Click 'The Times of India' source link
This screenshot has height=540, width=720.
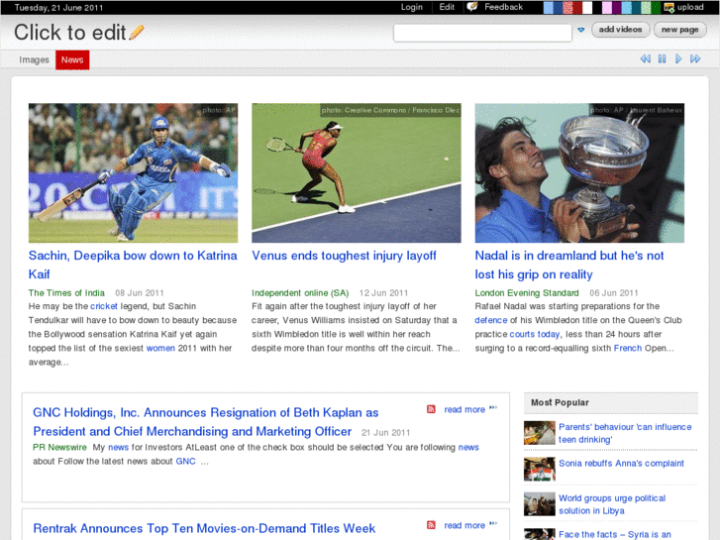[x=66, y=292]
